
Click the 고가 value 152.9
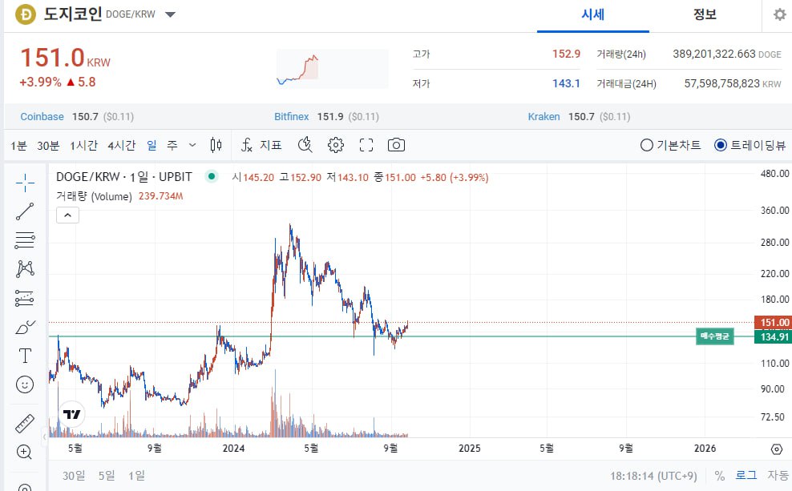[x=566, y=54]
